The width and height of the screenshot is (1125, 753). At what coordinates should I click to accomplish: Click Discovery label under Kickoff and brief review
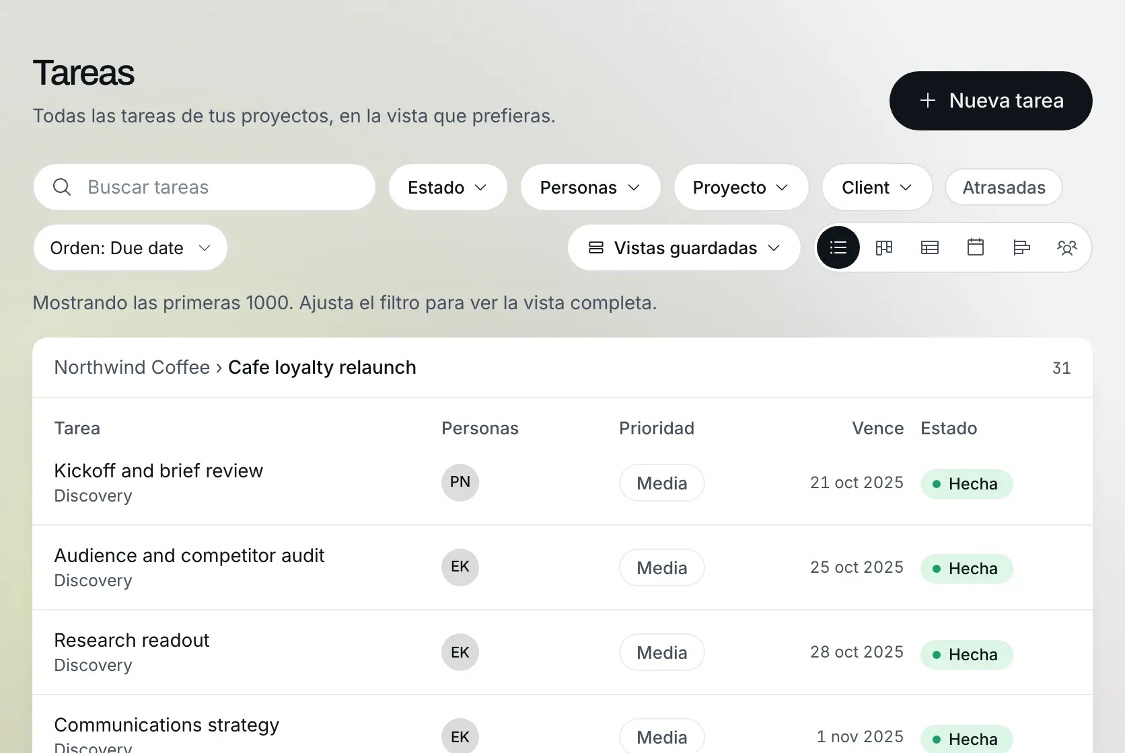(x=93, y=496)
